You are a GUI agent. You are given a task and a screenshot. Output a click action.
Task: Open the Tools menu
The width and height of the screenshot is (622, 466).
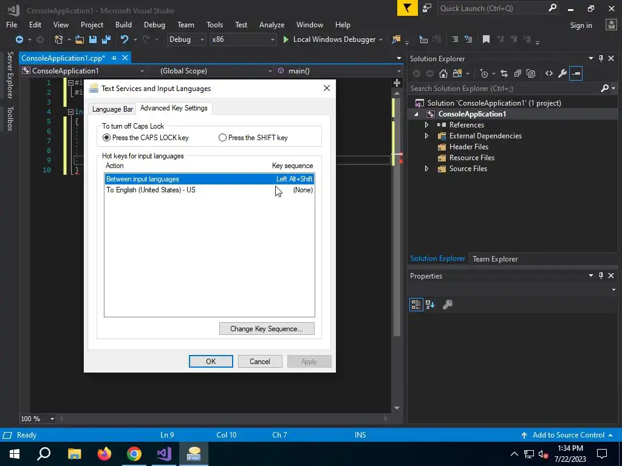tap(214, 24)
